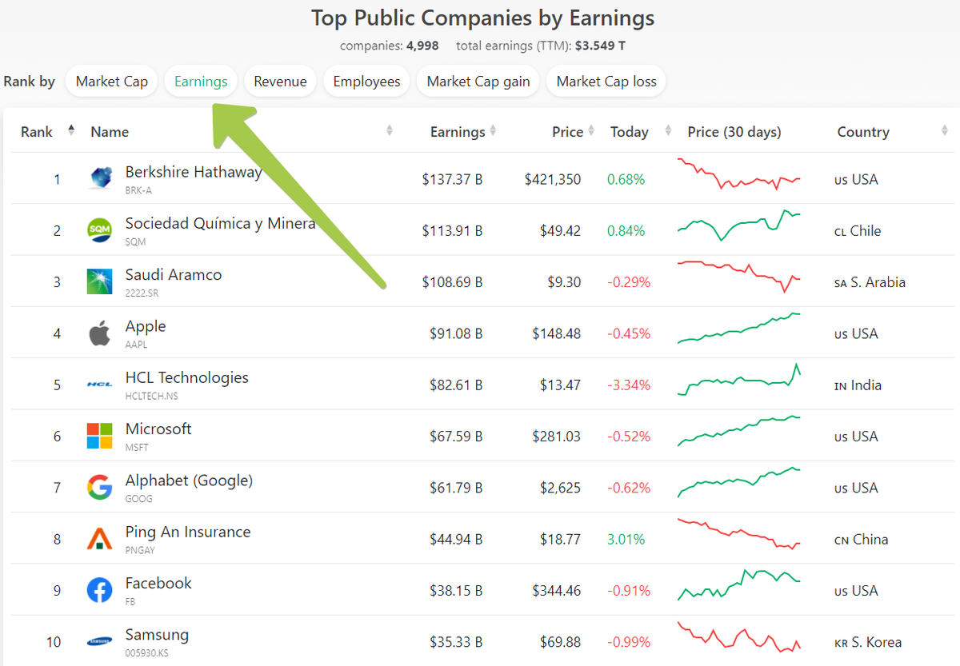The width and height of the screenshot is (960, 666).
Task: Click the S. Korea country cell
Action: point(867,642)
